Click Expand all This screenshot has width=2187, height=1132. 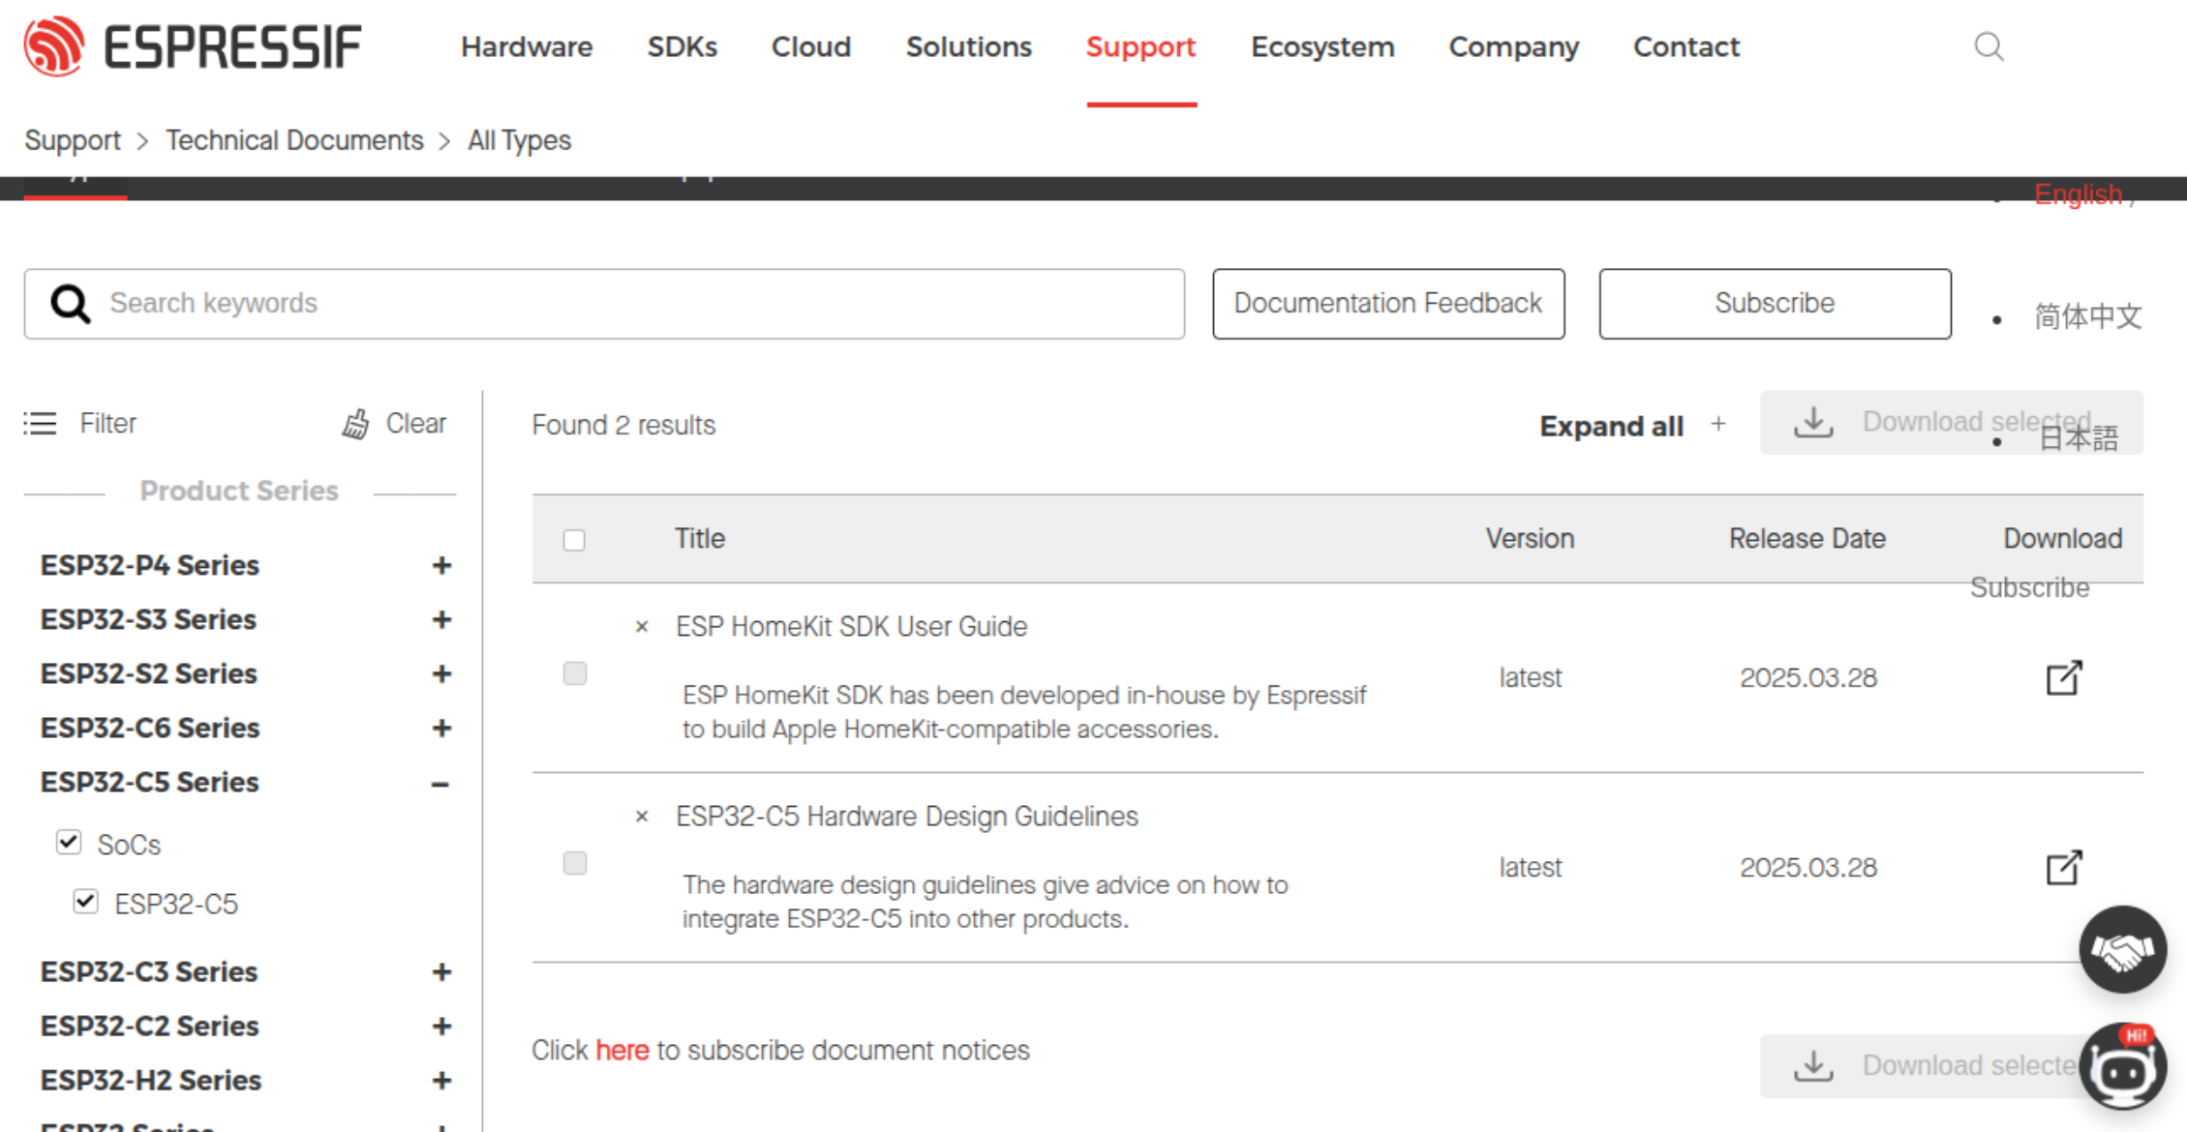1611,426
